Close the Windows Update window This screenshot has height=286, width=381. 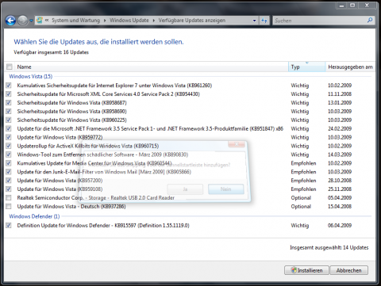pyautogui.click(x=367, y=6)
